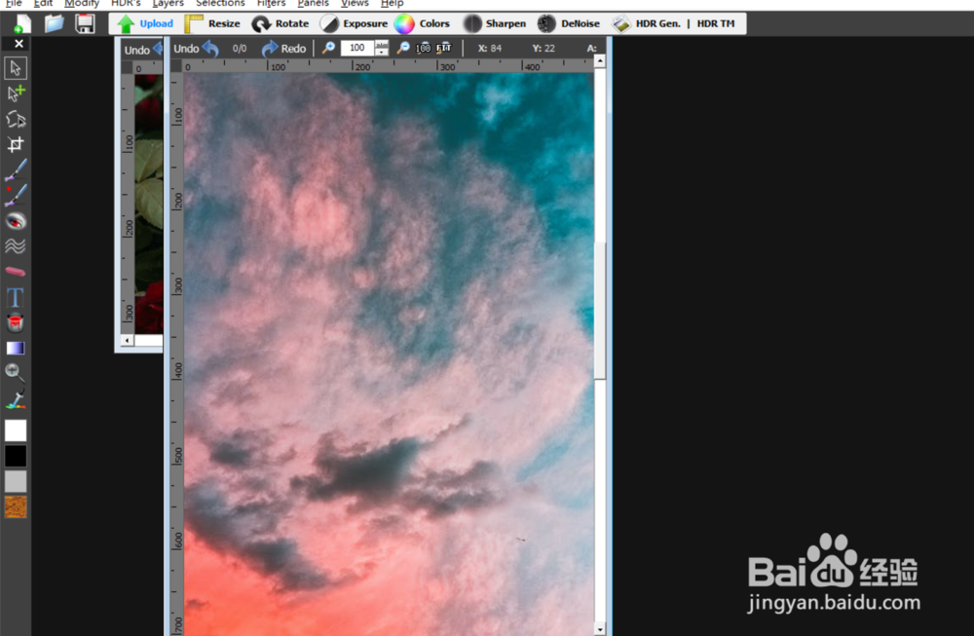Screen dimensions: 974x636
Task: Open the Panels menu
Action: [313, 4]
